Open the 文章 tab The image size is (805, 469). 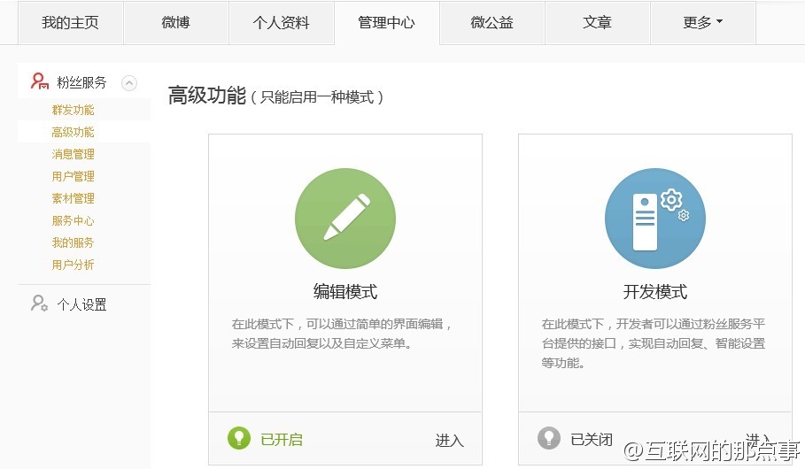click(597, 23)
